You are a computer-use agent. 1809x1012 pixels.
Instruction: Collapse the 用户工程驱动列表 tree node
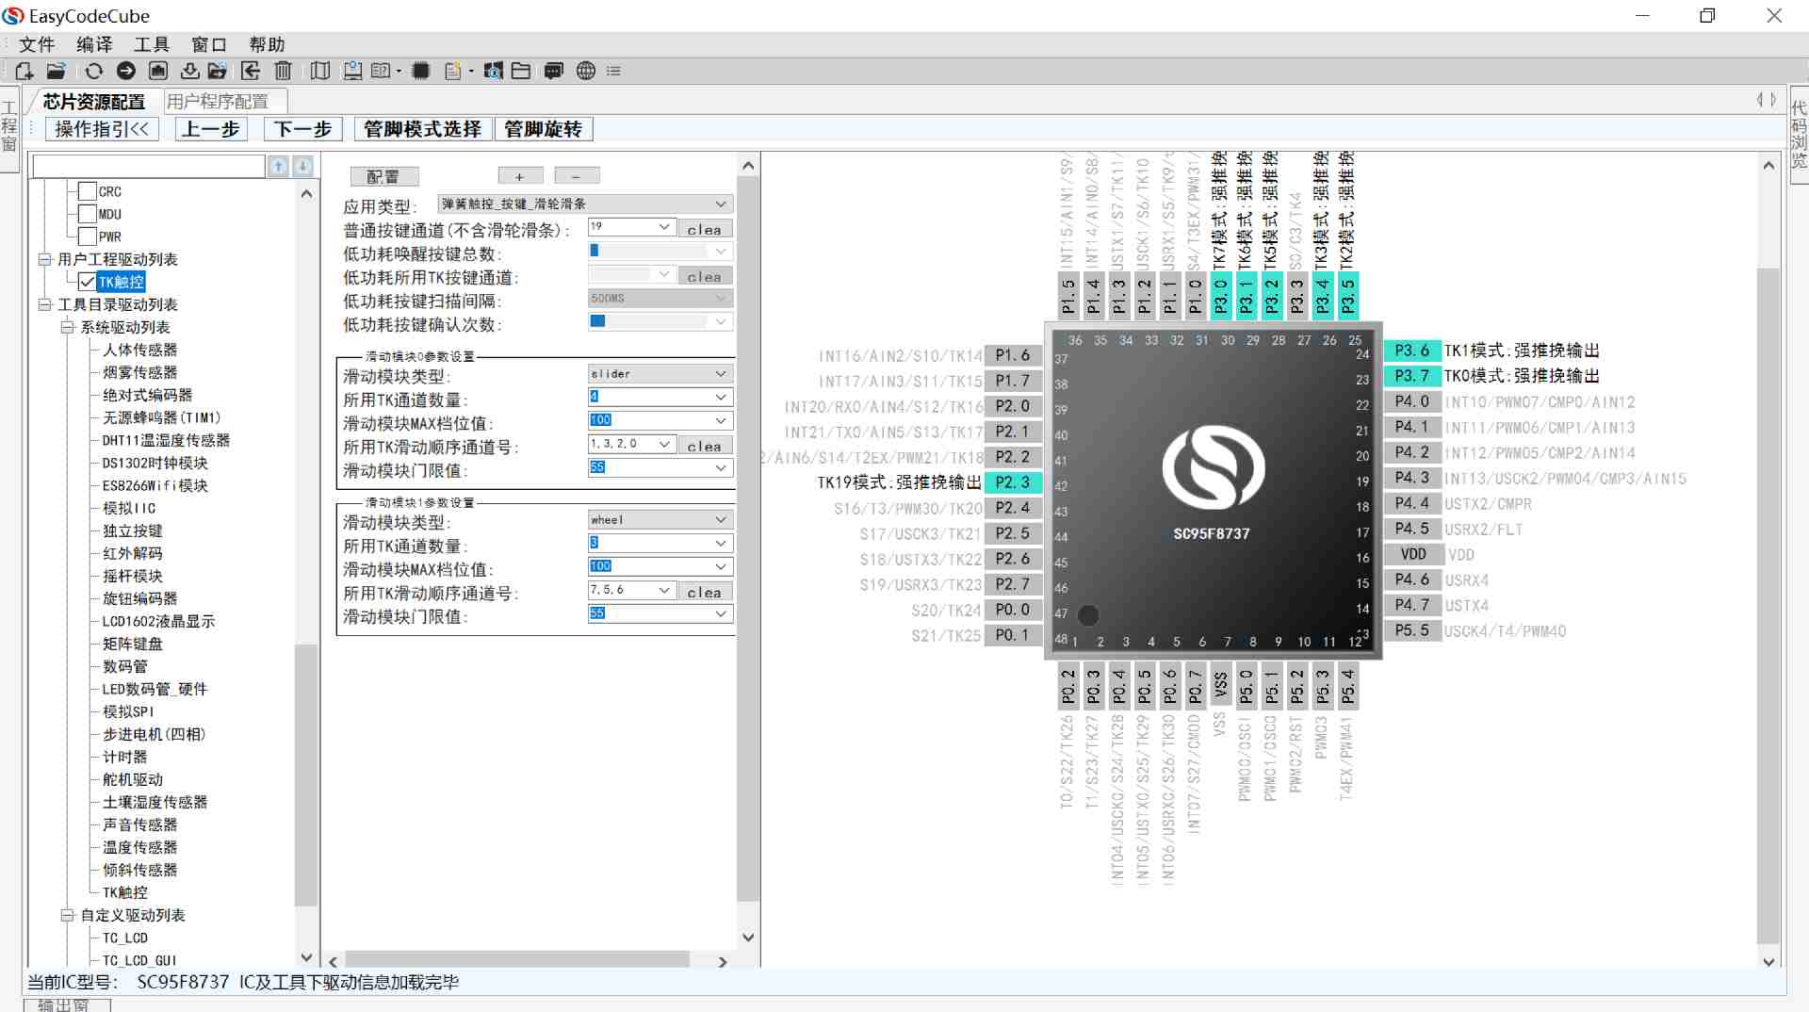coord(44,259)
